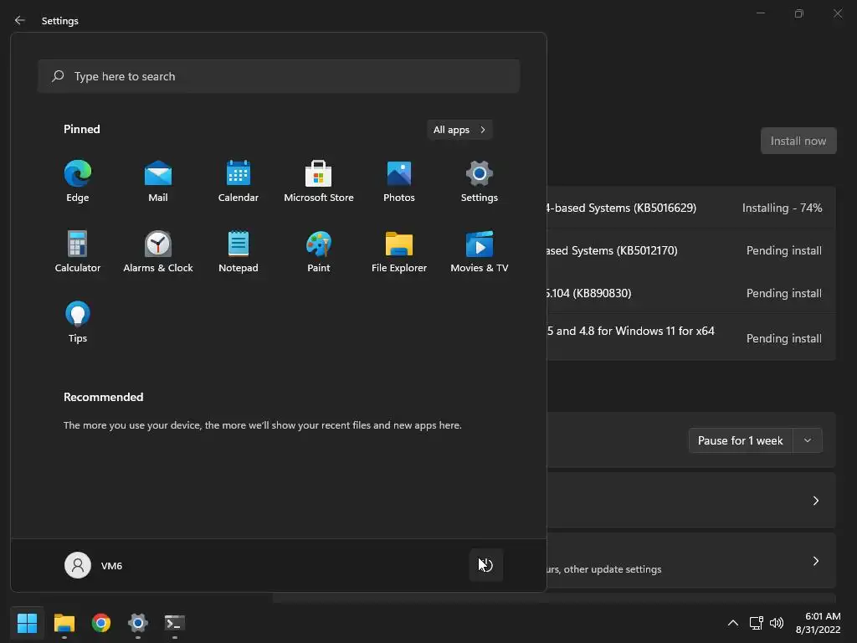Click the Windows Start button on taskbar
This screenshot has width=857, height=643.
click(x=27, y=623)
